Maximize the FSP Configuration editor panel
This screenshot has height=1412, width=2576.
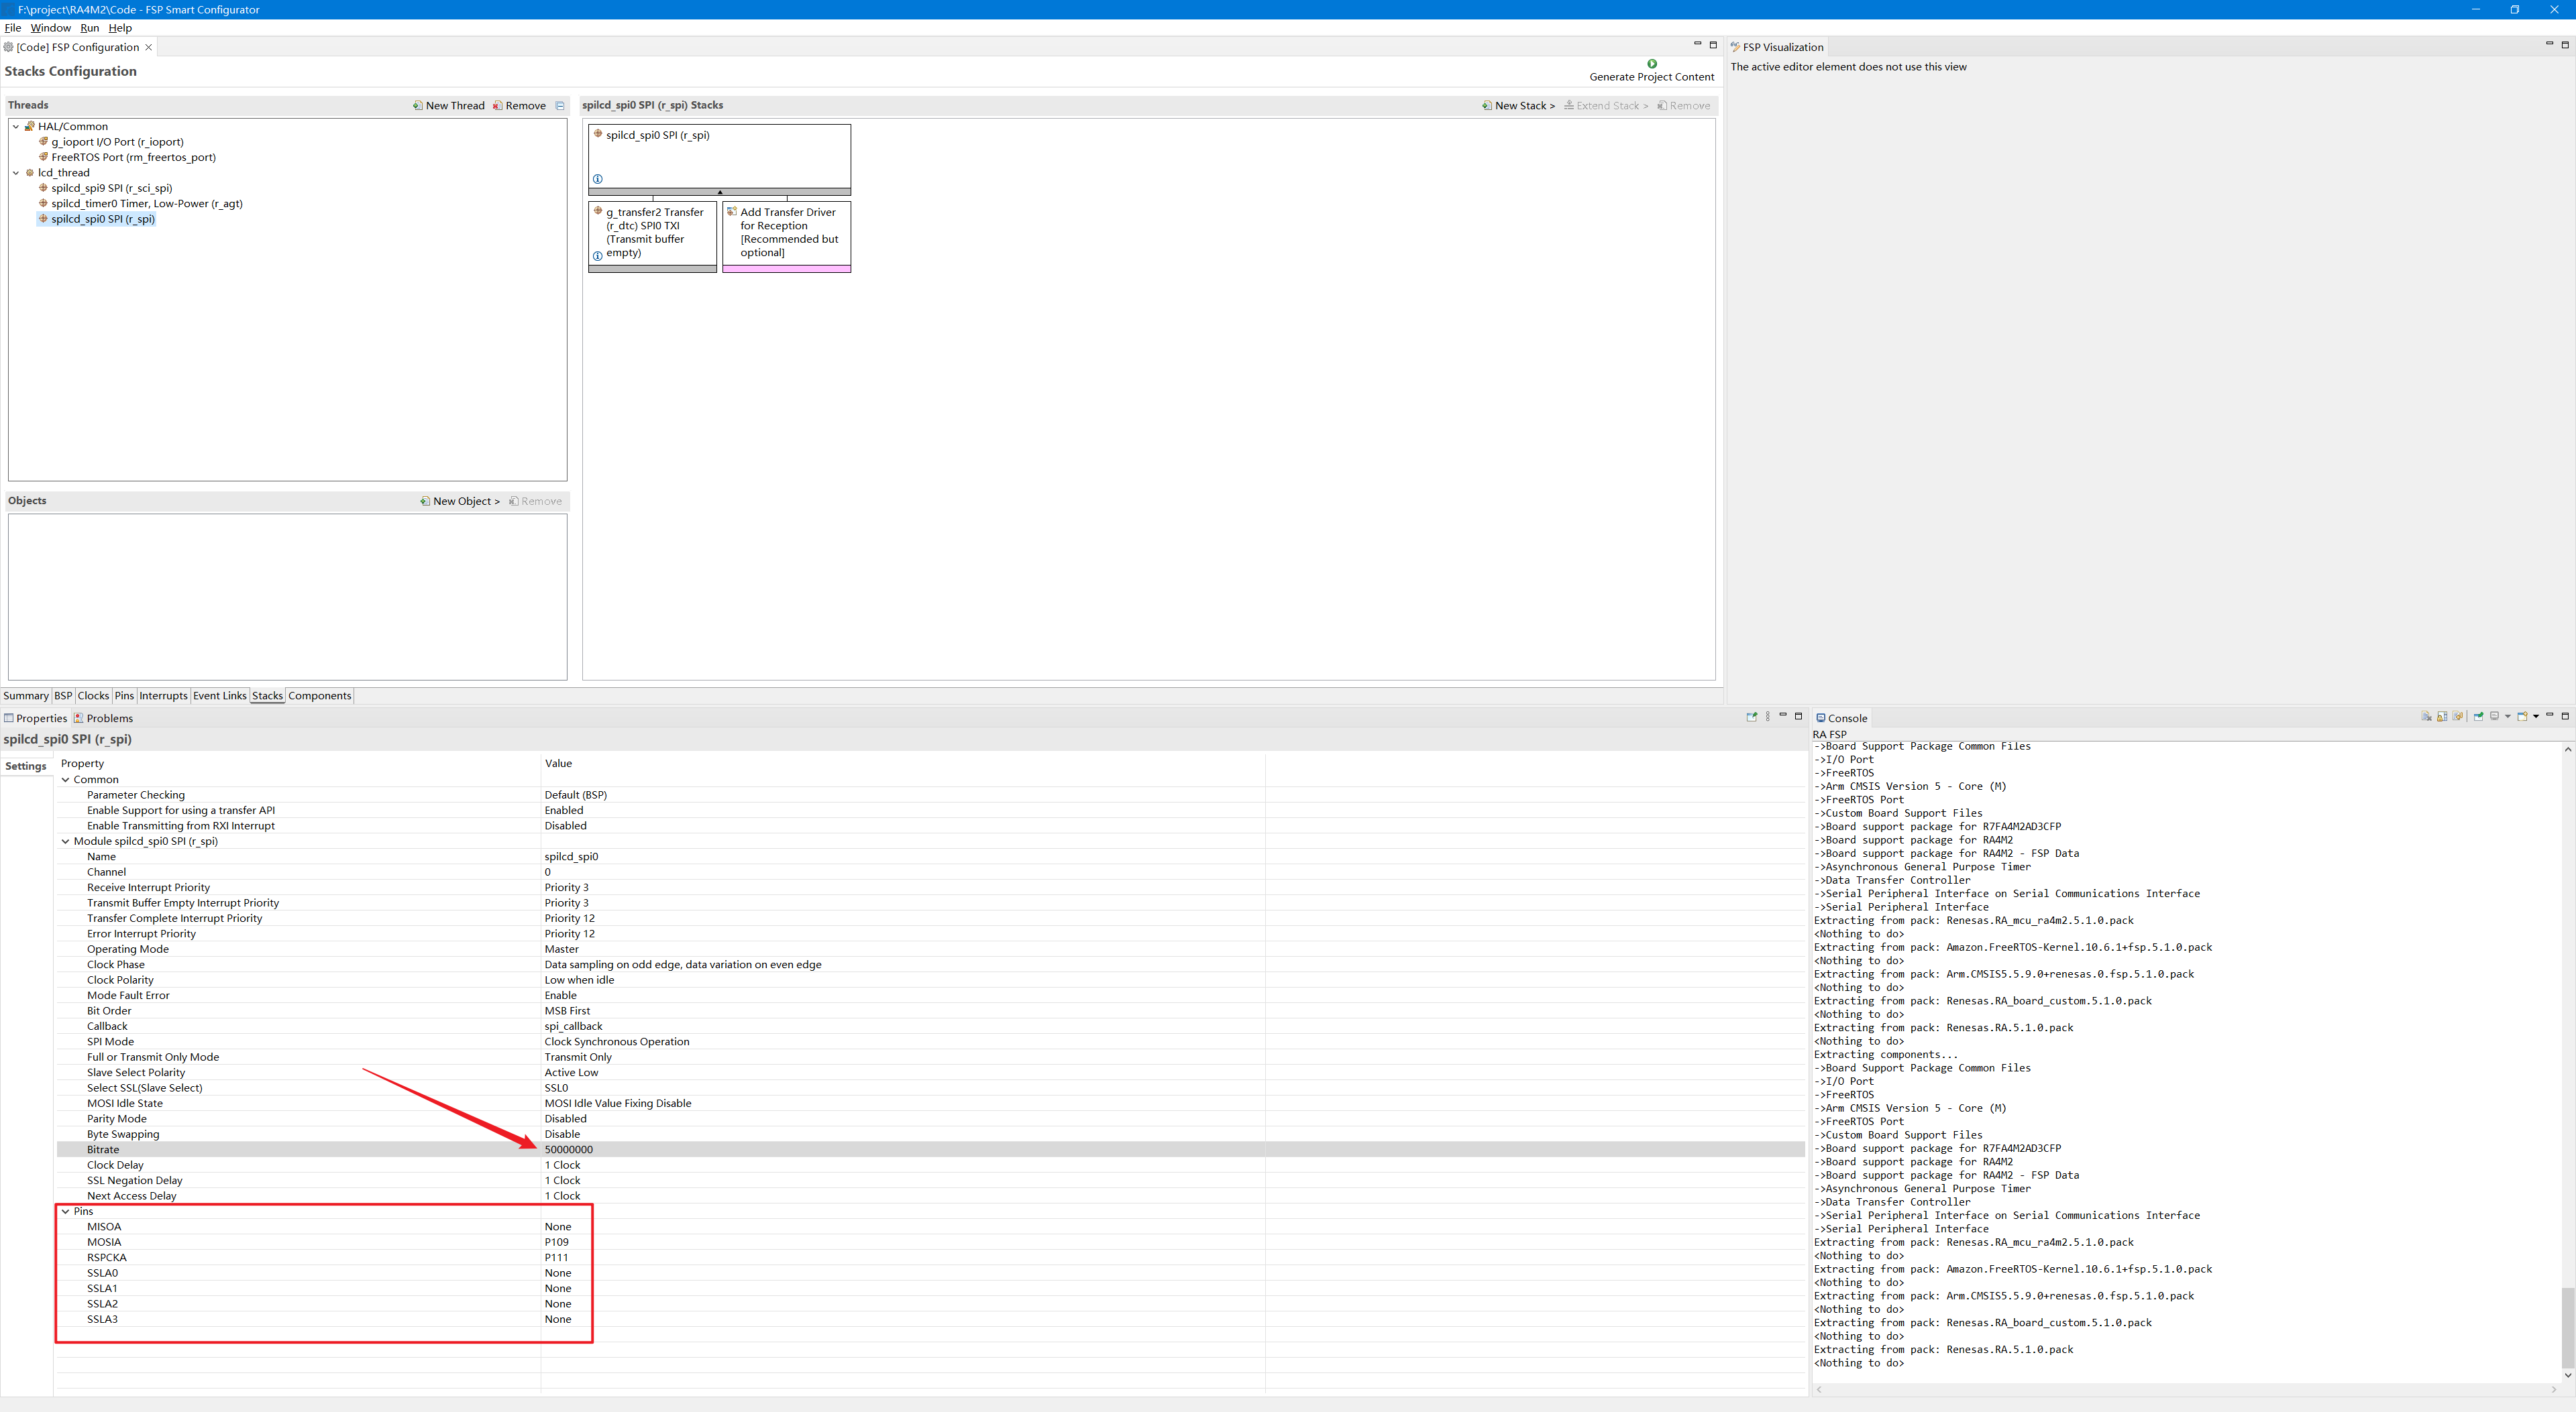pos(1713,45)
